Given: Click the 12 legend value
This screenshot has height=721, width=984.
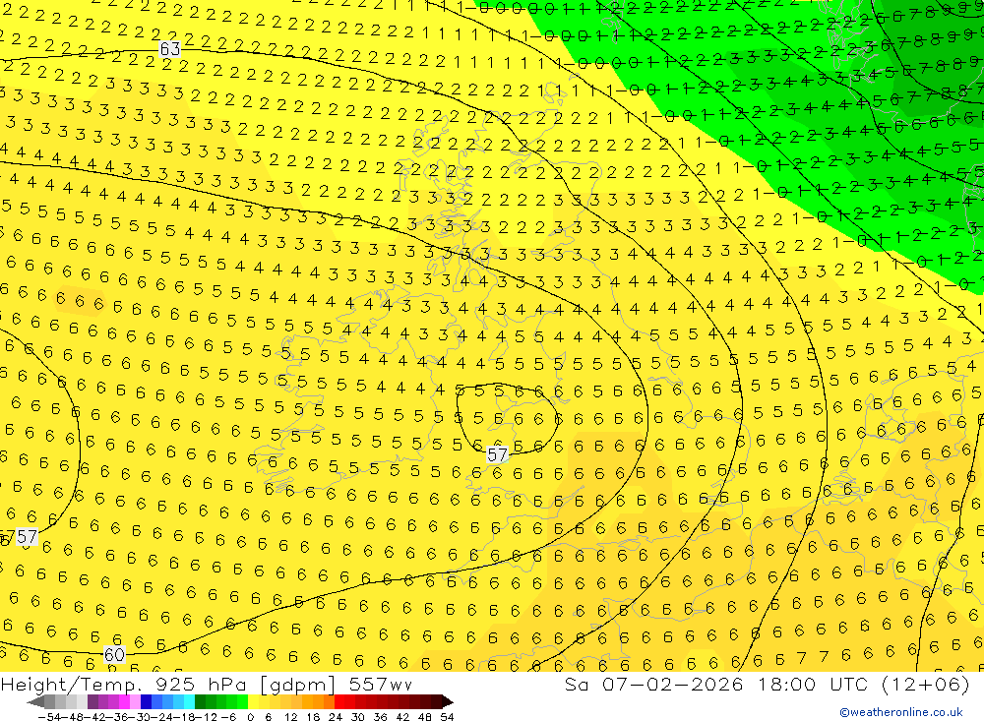Looking at the screenshot, I should (x=290, y=717).
